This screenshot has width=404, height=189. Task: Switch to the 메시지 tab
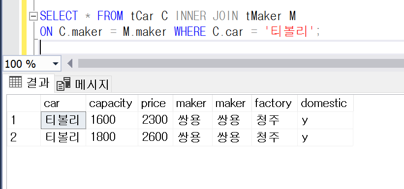83,84
